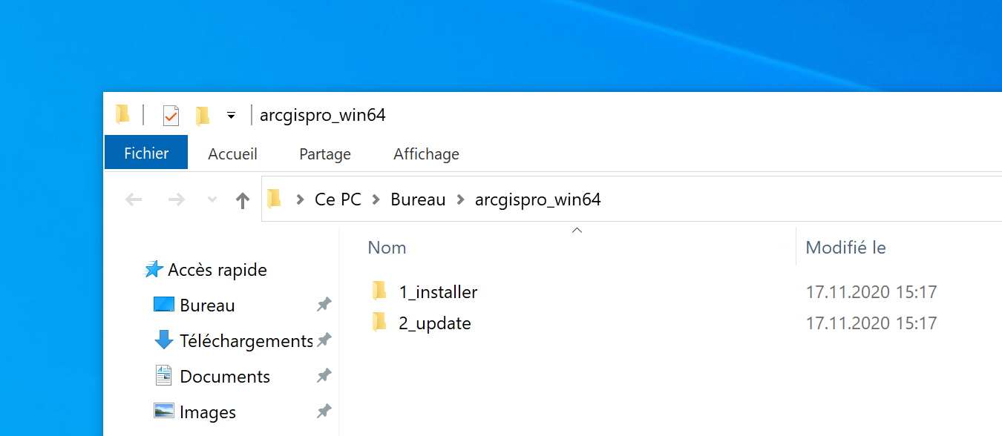The height and width of the screenshot is (436, 1002).
Task: Select Documents in the navigation pane
Action: point(224,377)
